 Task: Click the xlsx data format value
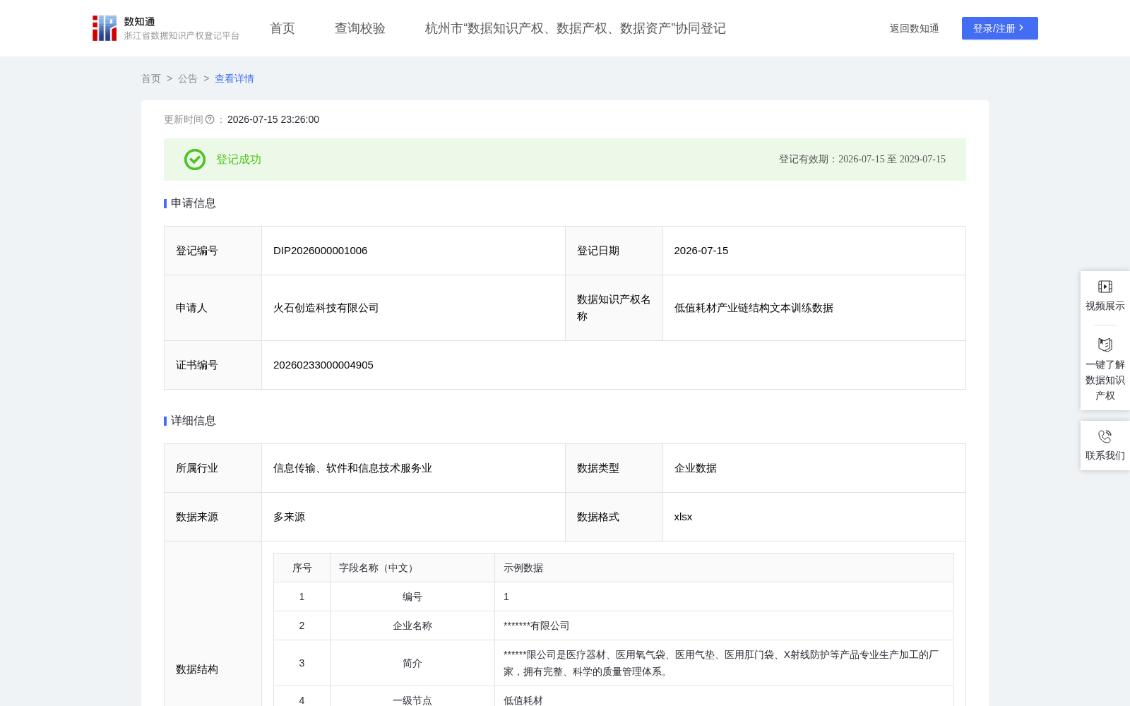[684, 517]
